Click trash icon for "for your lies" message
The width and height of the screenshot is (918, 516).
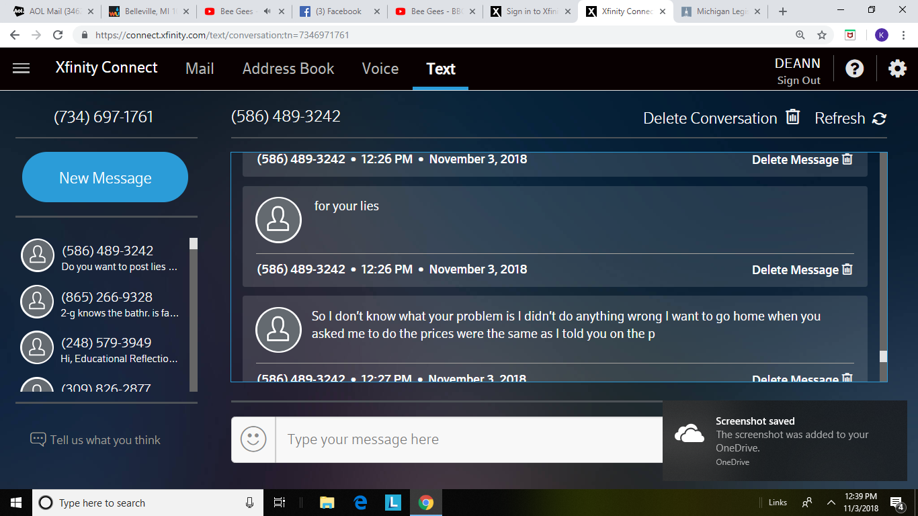coord(847,269)
